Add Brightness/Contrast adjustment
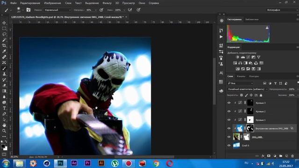This screenshot has width=299, height=168. [x=237, y=57]
